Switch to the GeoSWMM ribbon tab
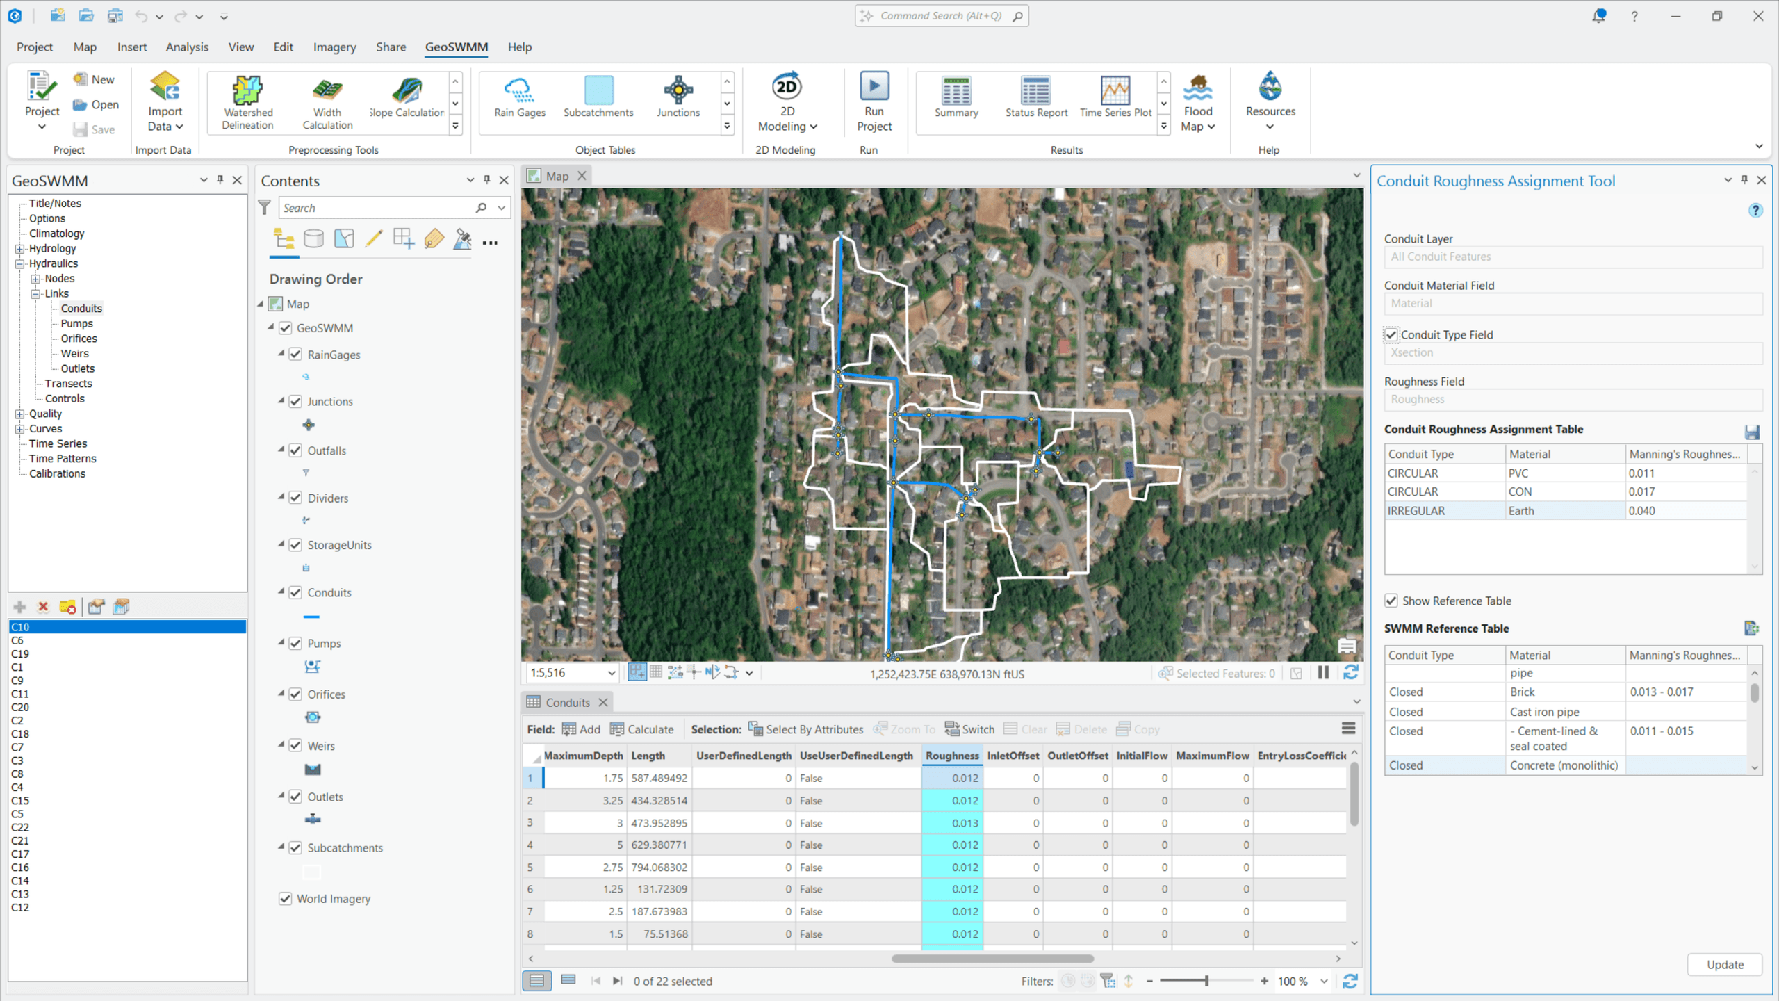 pos(456,47)
